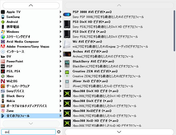This screenshot has width=176, height=135.
Task: Expand the Xbox submenu arrow
Action: tap(60, 76)
